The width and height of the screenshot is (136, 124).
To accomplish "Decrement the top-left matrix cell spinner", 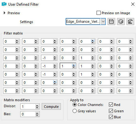I will [17, 42].
